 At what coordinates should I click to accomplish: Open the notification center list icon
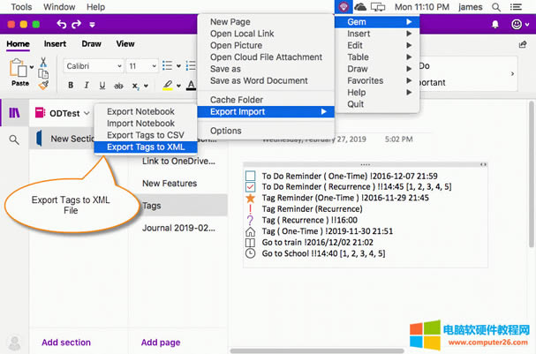[516, 7]
